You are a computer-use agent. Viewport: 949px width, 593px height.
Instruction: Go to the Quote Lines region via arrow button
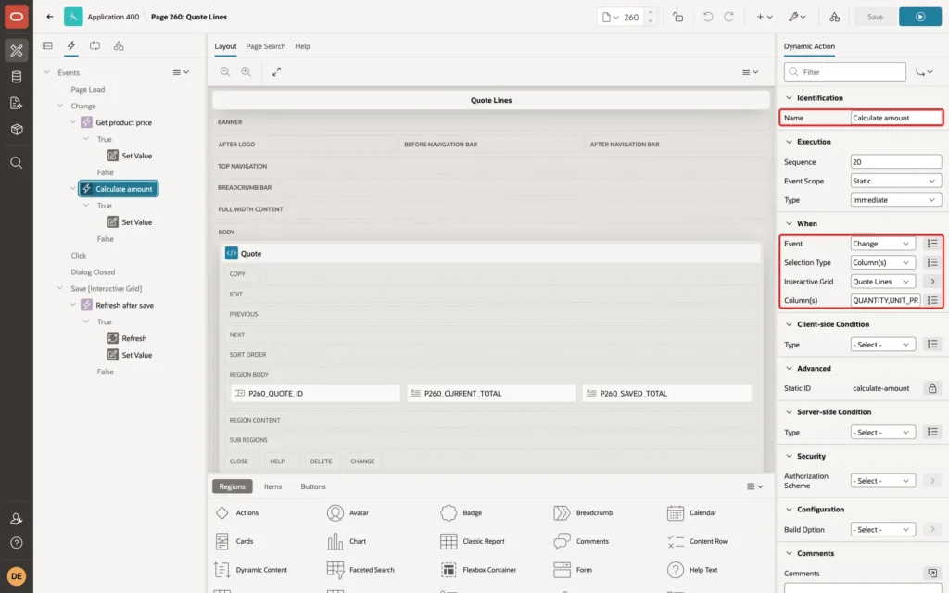coord(932,282)
